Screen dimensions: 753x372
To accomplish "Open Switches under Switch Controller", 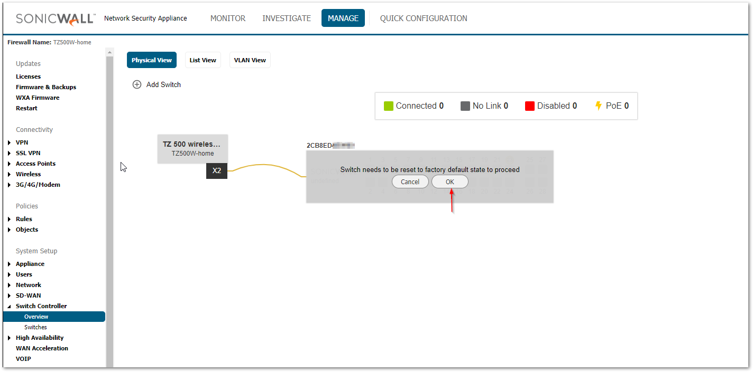I will click(35, 327).
